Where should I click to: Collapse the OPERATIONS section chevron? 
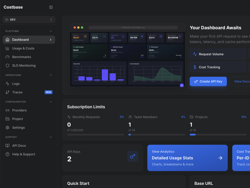point(51,75)
